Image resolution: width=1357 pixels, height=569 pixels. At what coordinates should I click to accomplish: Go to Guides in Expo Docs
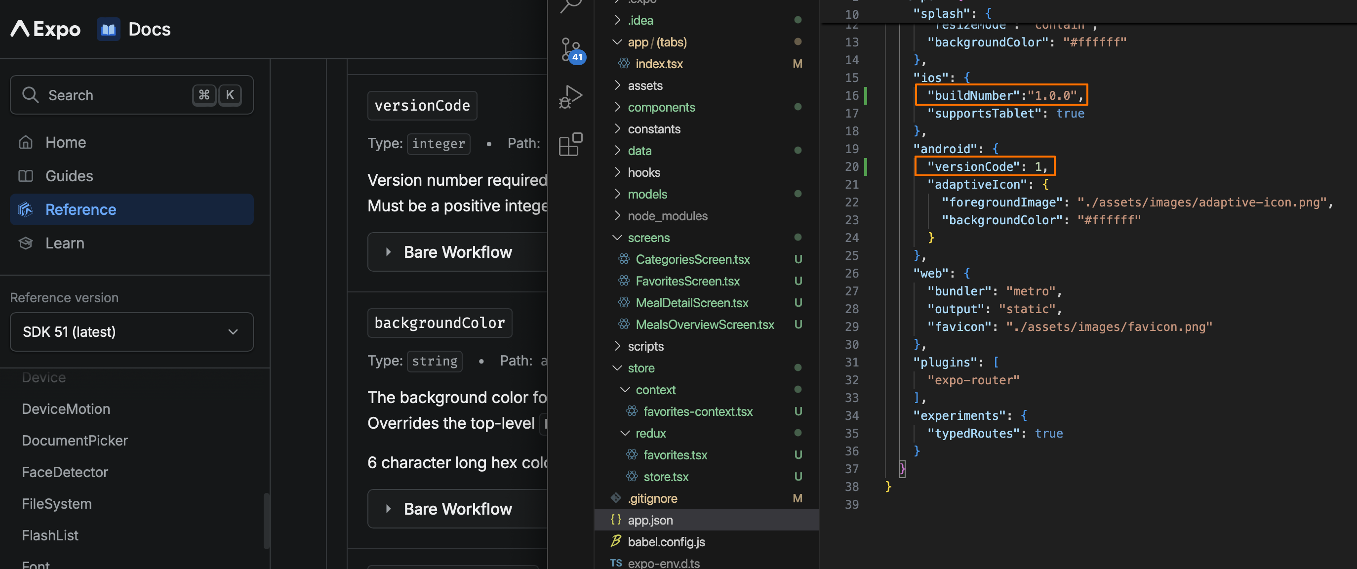pyautogui.click(x=132, y=176)
